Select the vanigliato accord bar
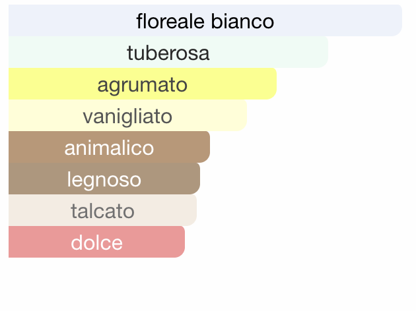Screen dimensions: 416x311 tap(127, 115)
